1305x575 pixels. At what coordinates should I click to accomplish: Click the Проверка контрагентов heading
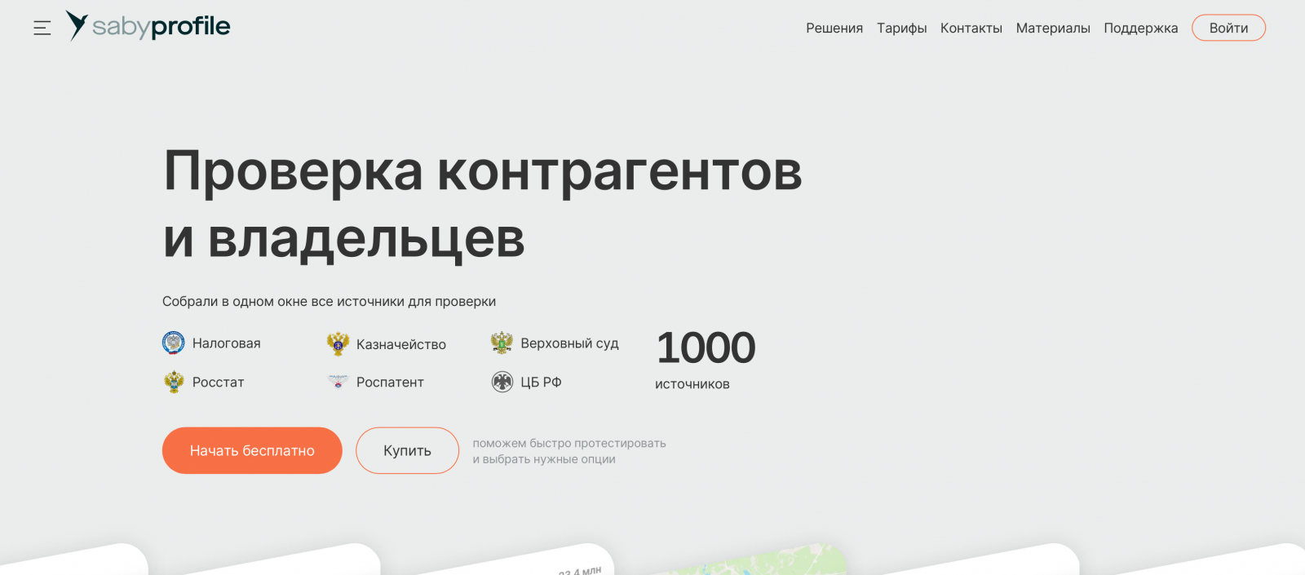pos(483,172)
